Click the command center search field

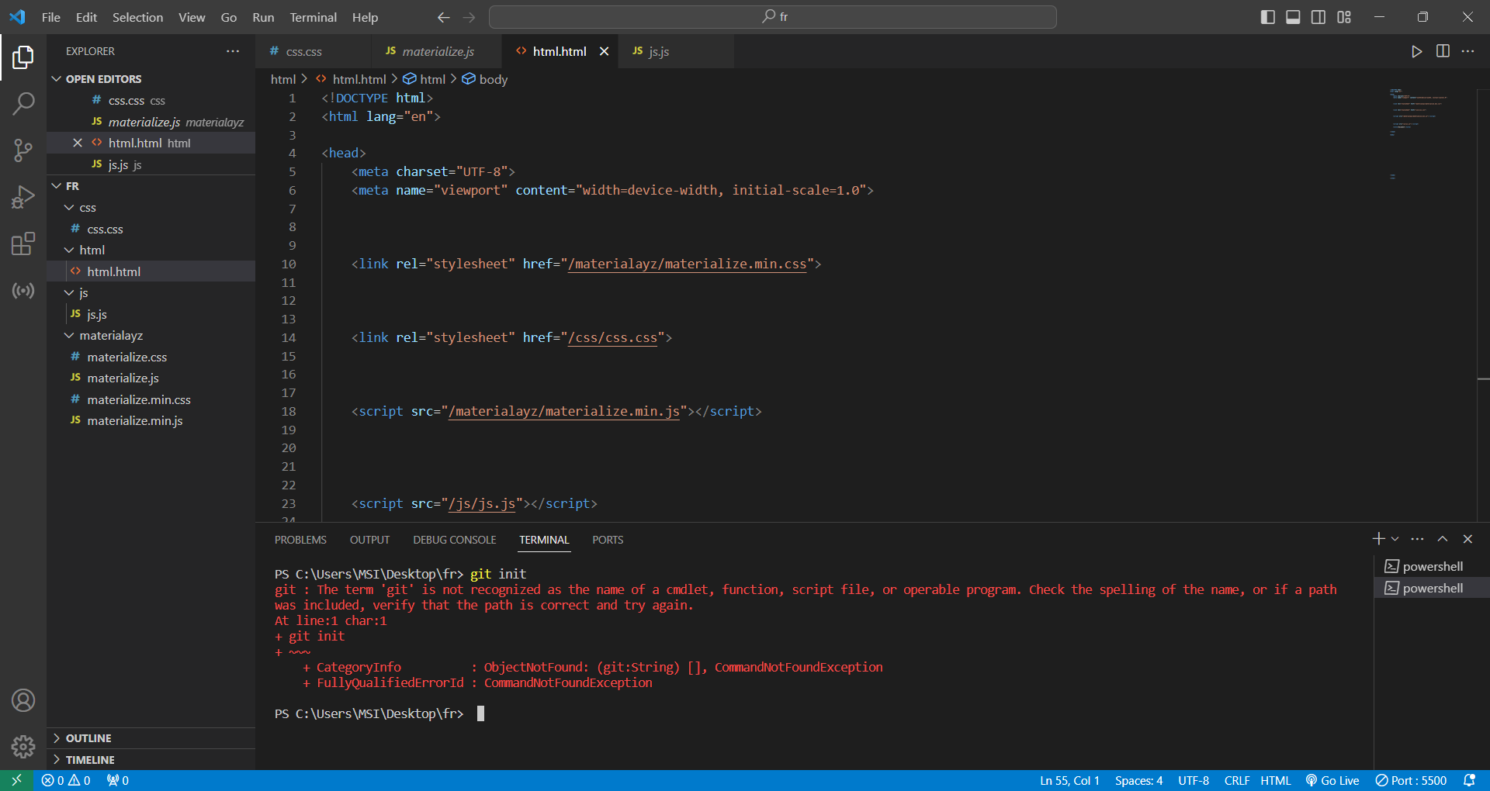[x=772, y=17]
